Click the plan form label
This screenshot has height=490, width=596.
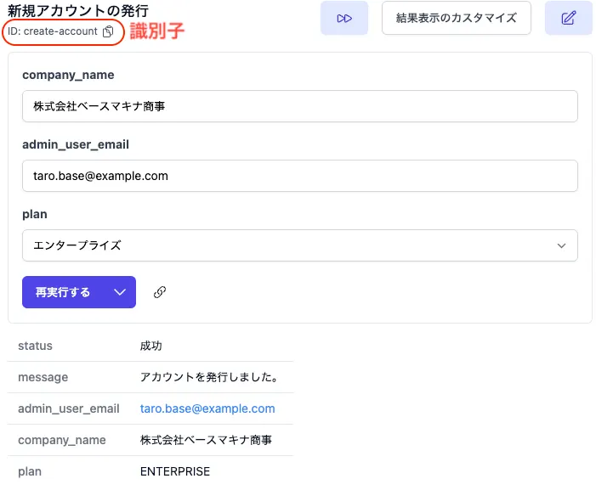point(35,215)
